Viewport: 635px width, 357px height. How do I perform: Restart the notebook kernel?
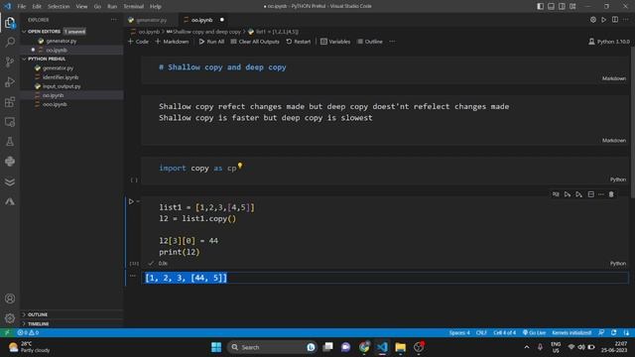click(x=299, y=42)
